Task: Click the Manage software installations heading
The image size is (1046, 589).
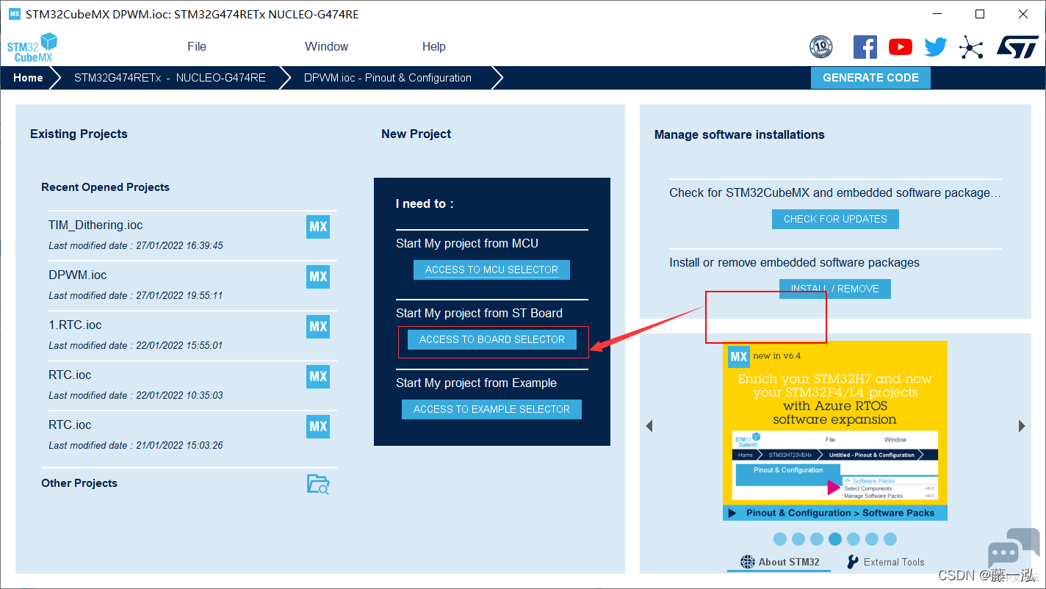Action: pyautogui.click(x=740, y=134)
